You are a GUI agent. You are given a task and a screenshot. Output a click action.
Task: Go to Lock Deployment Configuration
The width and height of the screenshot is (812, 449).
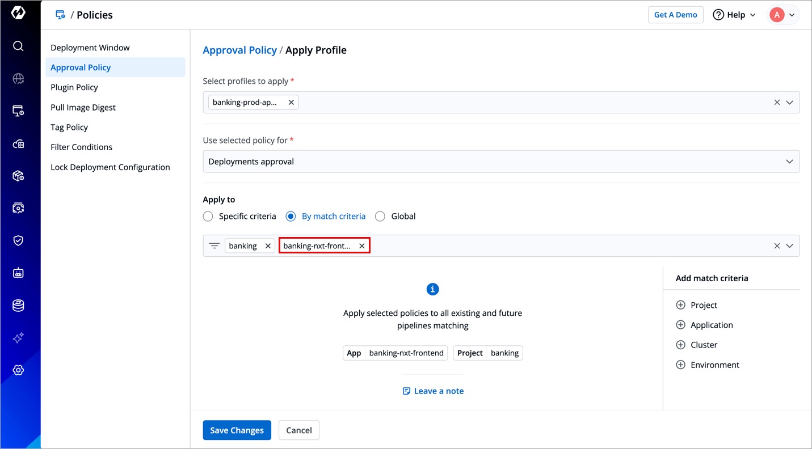[110, 167]
